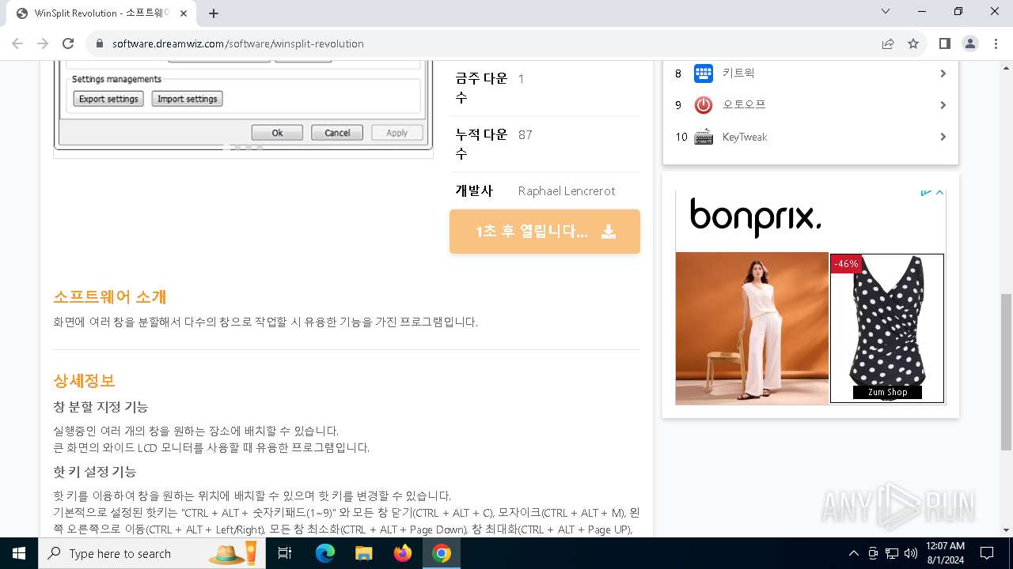Expand the chevron beside 키트윅
The width and height of the screenshot is (1013, 569).
(x=943, y=73)
